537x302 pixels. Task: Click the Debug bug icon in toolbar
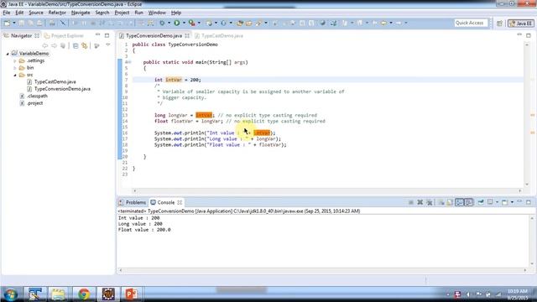coord(162,23)
